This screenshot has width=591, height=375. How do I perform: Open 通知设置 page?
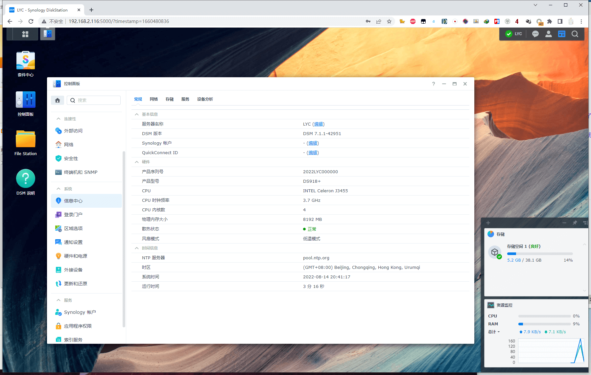pos(86,242)
